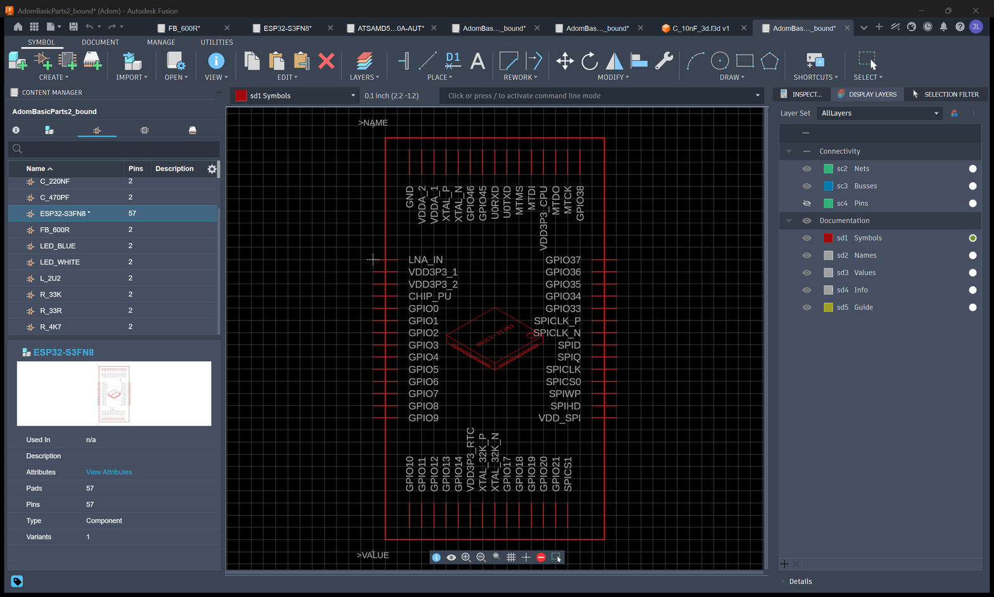
Task: Select the Arc draw tool
Action: 695,61
